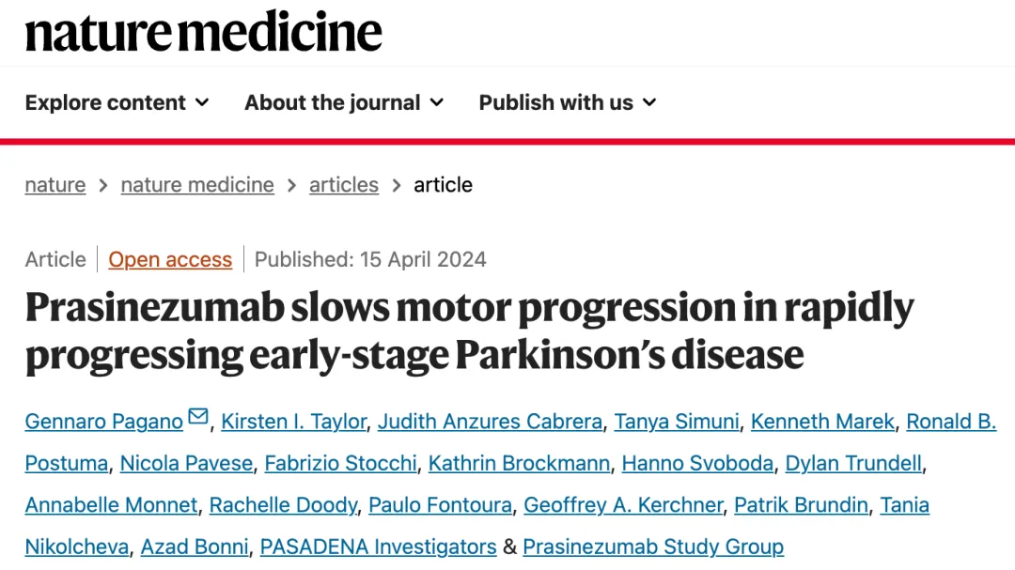The width and height of the screenshot is (1015, 570).
Task: Open PASADENA Investigators group link
Action: pyautogui.click(x=378, y=546)
